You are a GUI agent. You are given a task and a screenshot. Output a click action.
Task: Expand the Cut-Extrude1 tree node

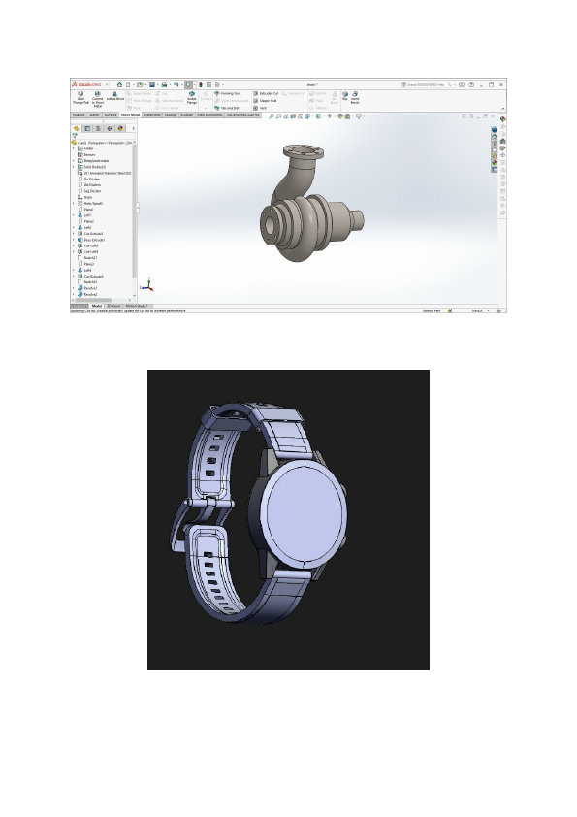tap(74, 234)
